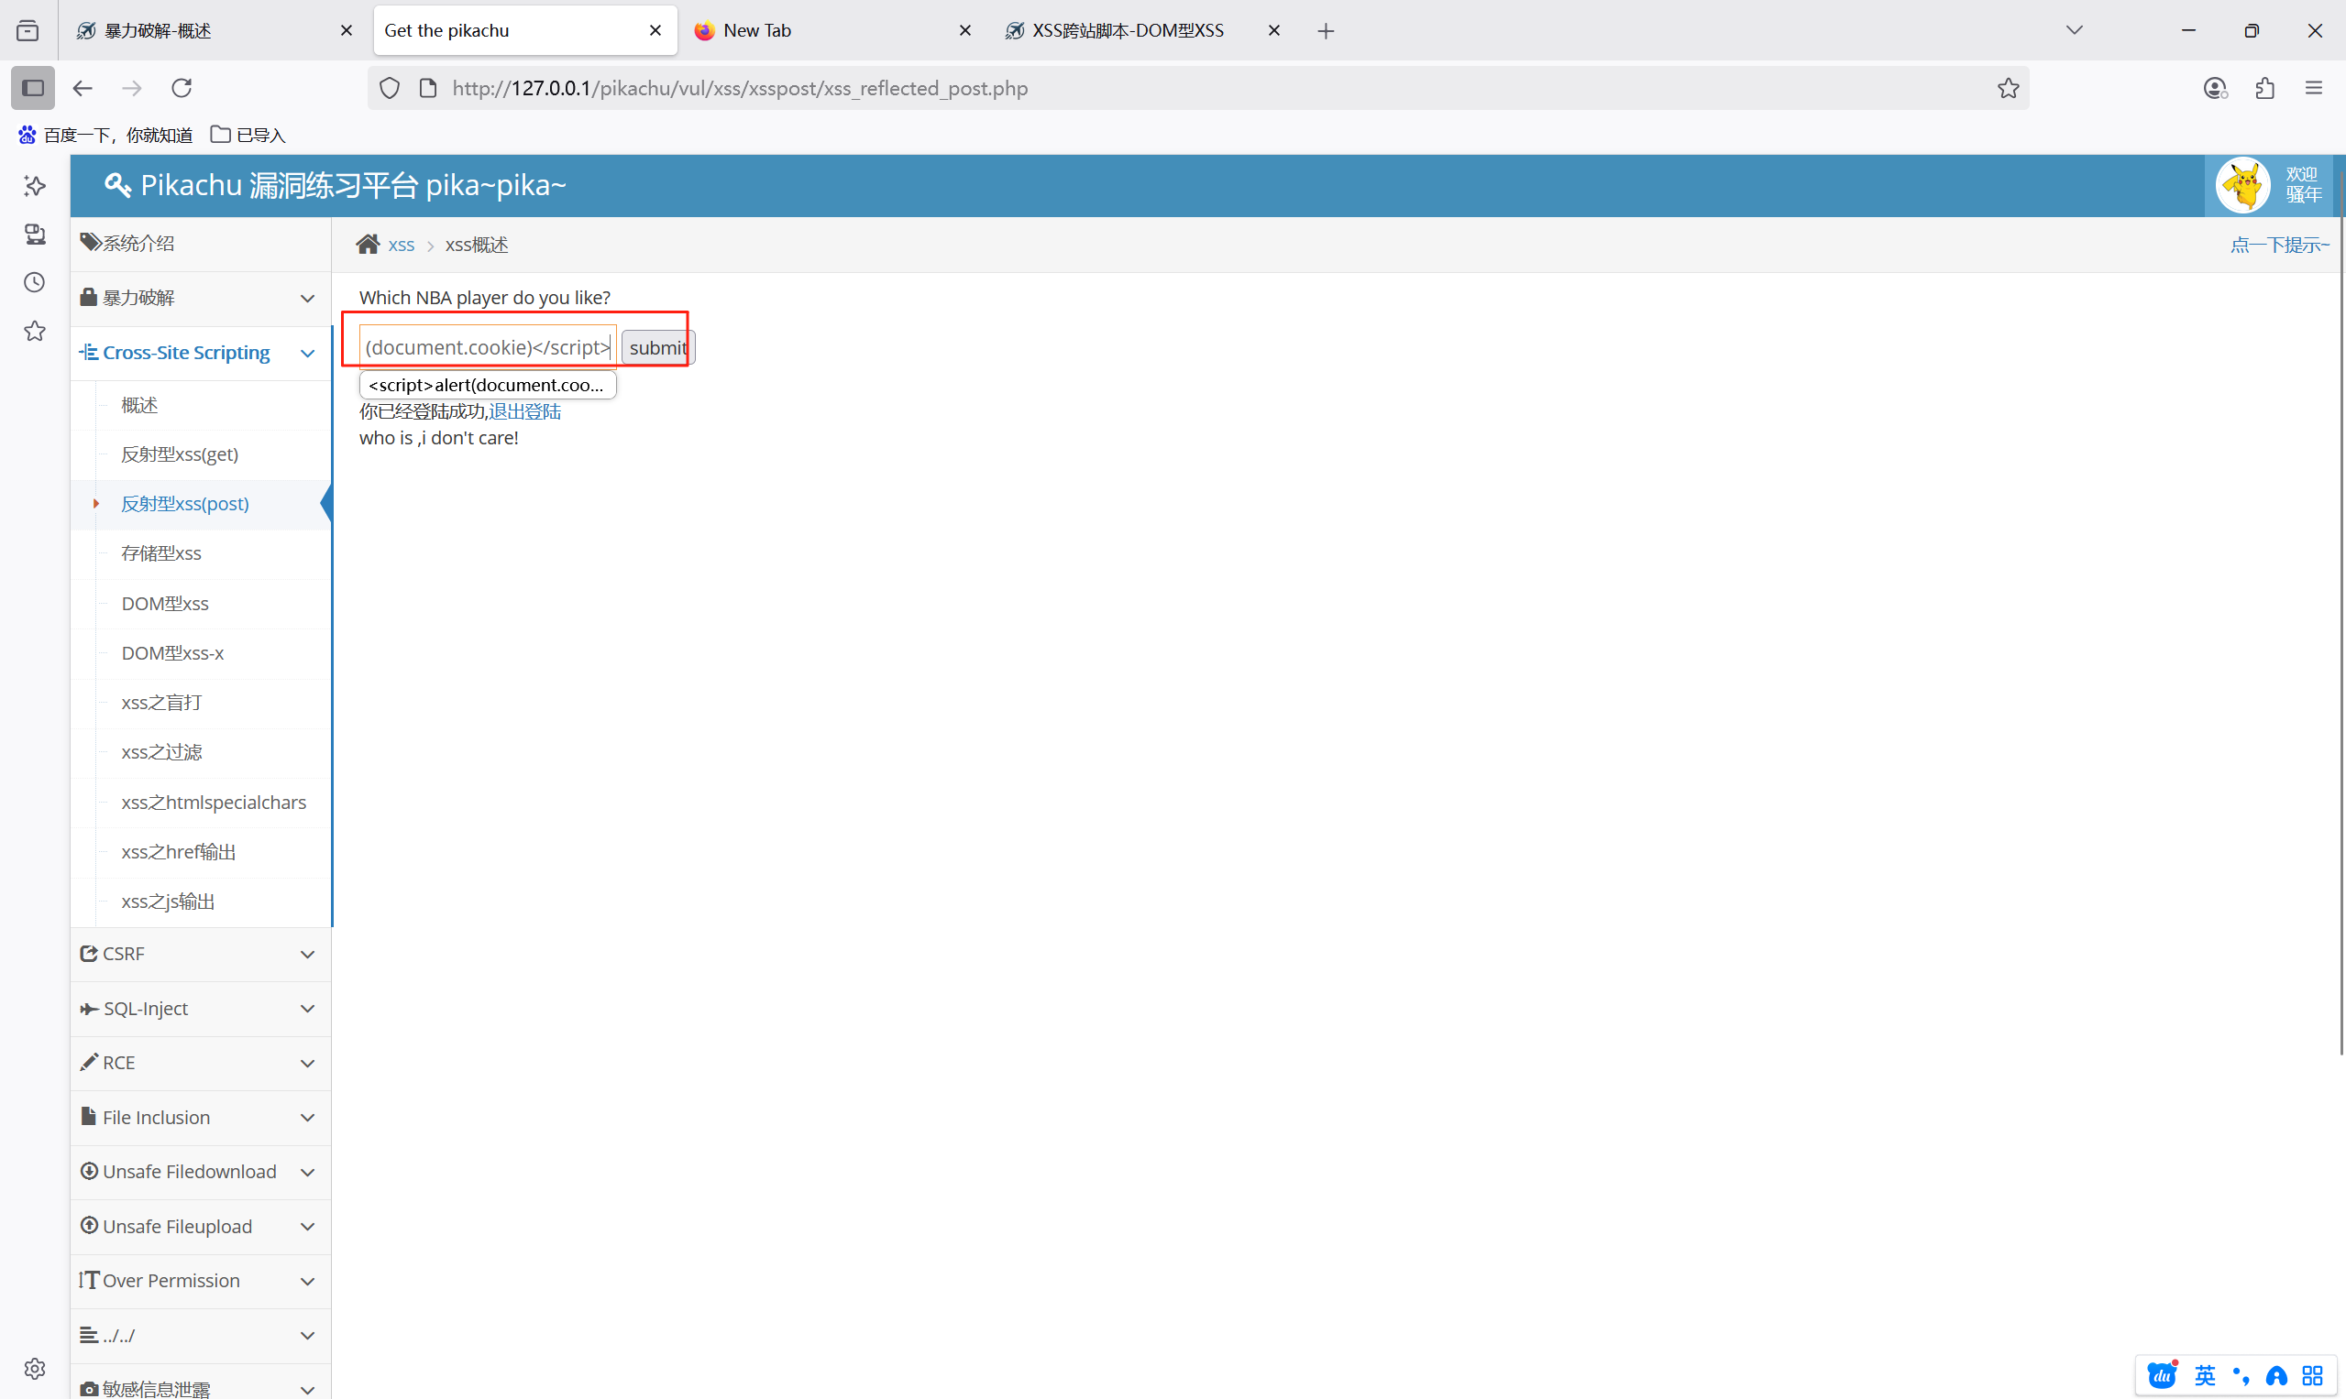This screenshot has height=1399, width=2346.
Task: Open the Firefox account icon
Action: point(2215,88)
